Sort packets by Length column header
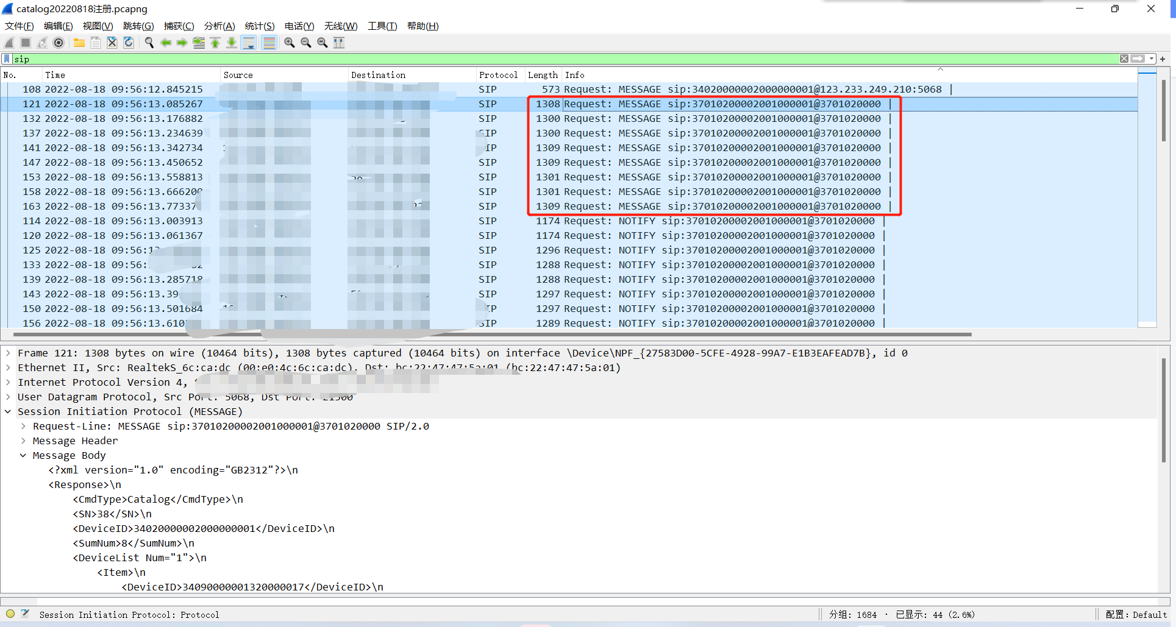 (543, 75)
